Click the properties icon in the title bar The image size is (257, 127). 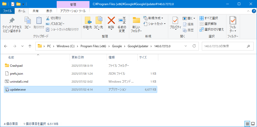click(13, 4)
